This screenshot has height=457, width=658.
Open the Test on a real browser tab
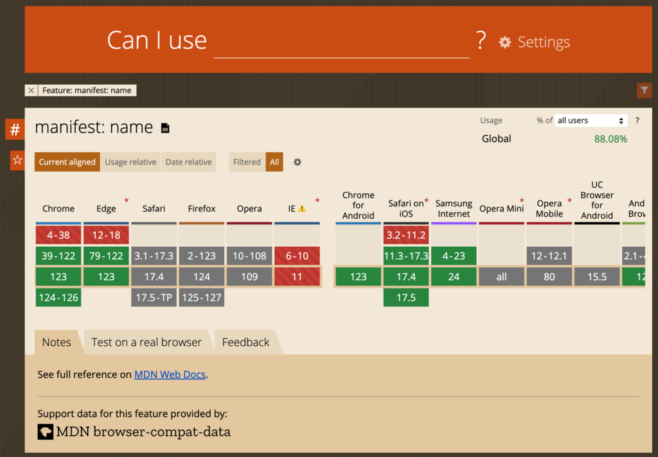pyautogui.click(x=147, y=343)
